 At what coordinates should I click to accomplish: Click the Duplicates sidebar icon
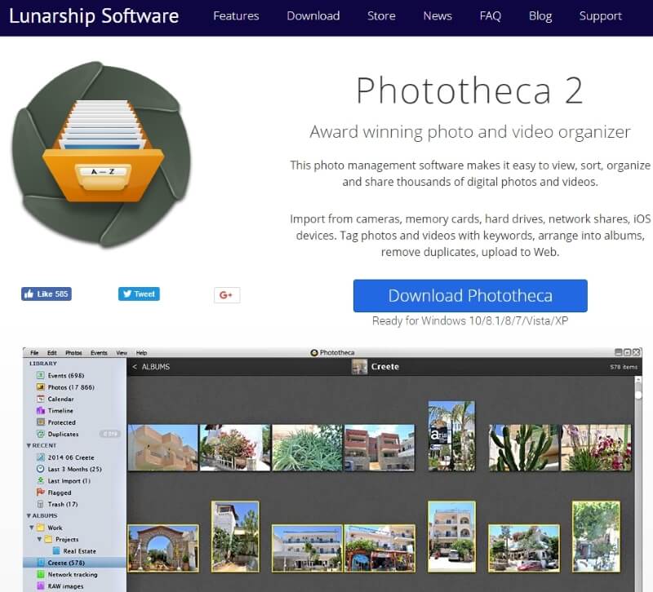pos(40,434)
